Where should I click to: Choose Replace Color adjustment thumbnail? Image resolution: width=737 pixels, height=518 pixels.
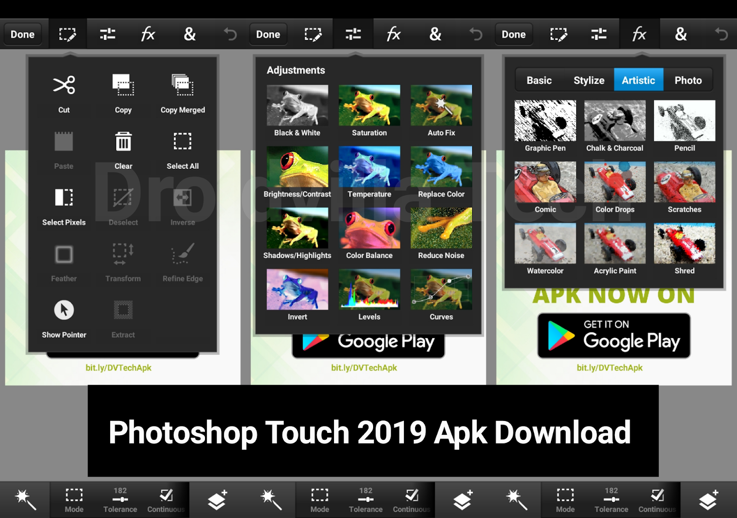coord(441,167)
